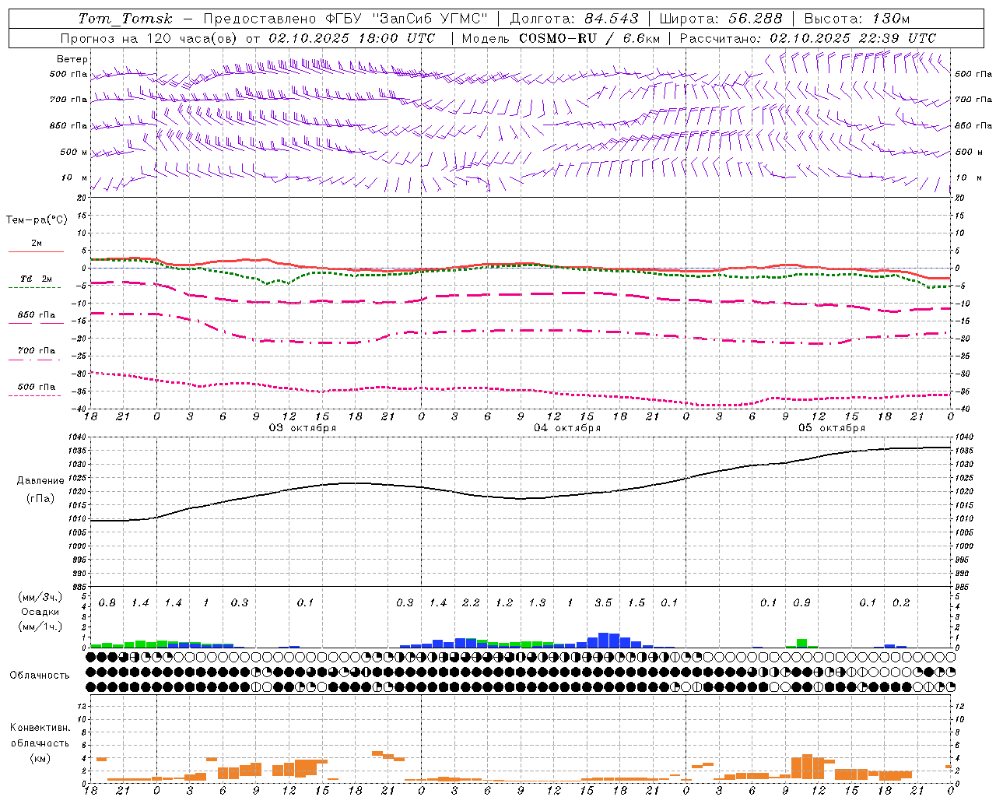Image resolution: width=996 pixels, height=797 pixels.
Task: Click the "Осадки" precipitation label
Action: pyautogui.click(x=40, y=612)
